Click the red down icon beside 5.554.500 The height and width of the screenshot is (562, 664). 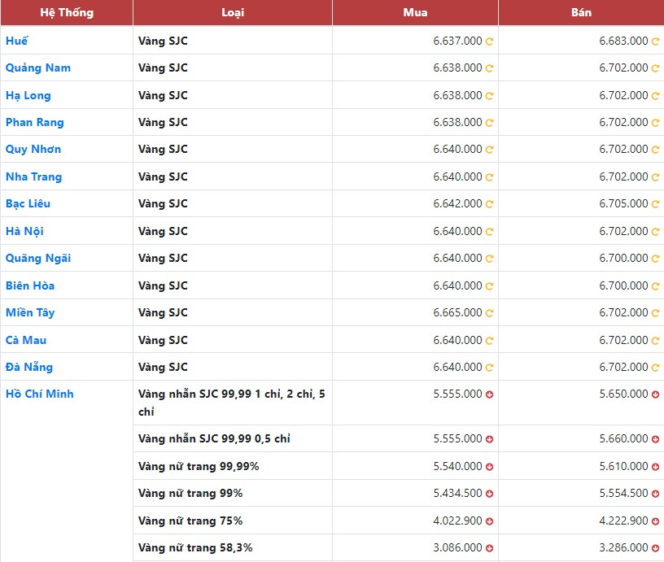pos(655,494)
